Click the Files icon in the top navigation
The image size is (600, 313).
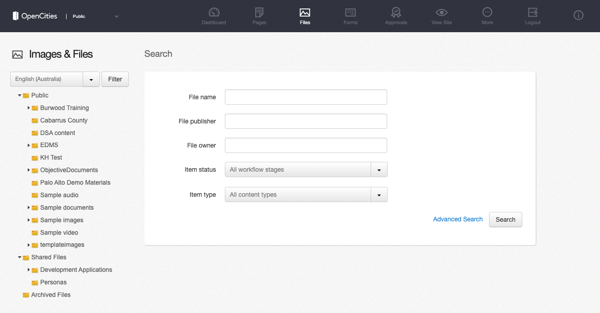point(305,15)
